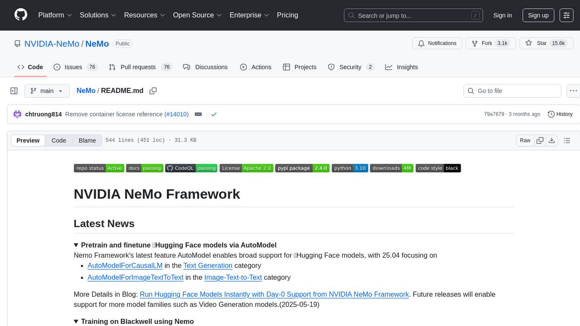The height and width of the screenshot is (326, 580).
Task: Open the command palette icon
Action: tap(566, 15)
